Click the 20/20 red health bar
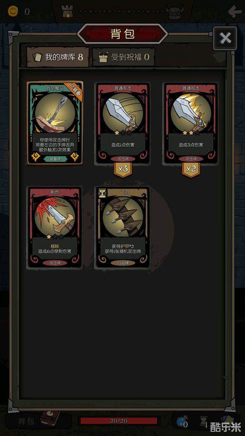 click(x=119, y=421)
